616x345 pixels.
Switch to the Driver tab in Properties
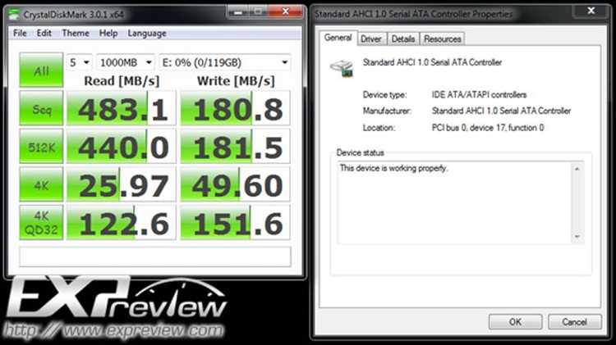[371, 39]
